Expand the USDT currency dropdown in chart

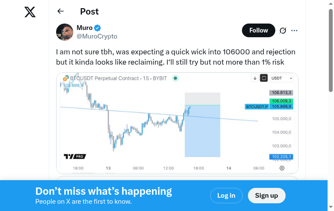coord(283,78)
